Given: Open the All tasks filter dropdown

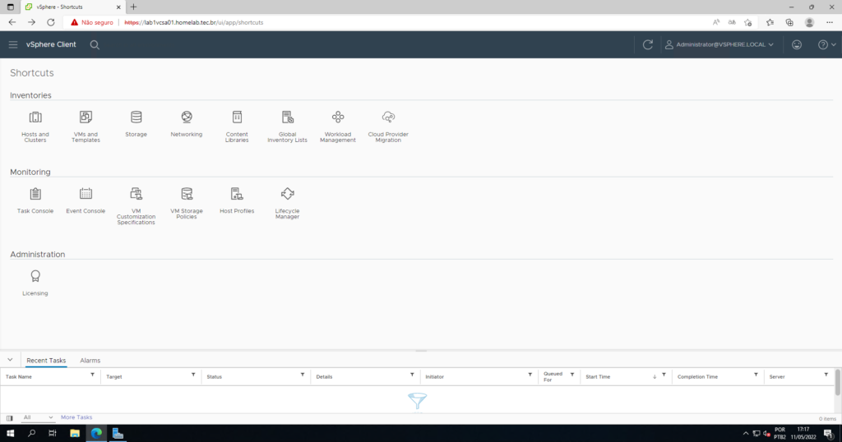Looking at the screenshot, I should coord(38,417).
